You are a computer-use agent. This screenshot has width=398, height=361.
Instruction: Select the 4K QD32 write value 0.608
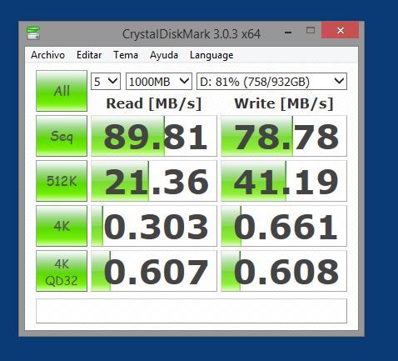tap(284, 271)
